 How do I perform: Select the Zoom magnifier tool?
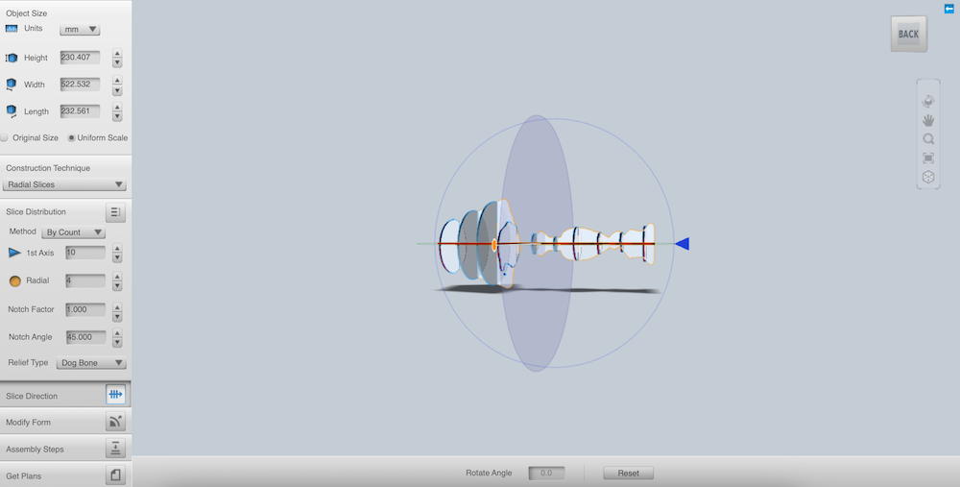coord(928,139)
